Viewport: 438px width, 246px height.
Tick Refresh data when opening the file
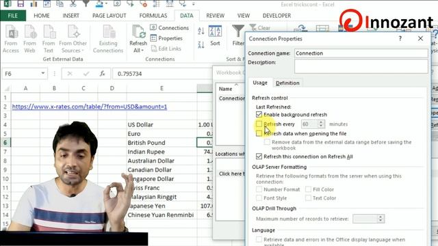[259, 134]
